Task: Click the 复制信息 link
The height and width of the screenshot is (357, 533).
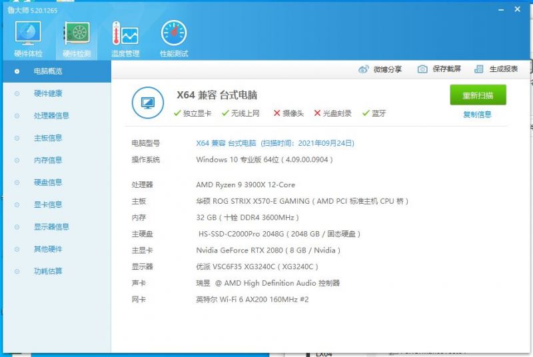Action: 477,115
